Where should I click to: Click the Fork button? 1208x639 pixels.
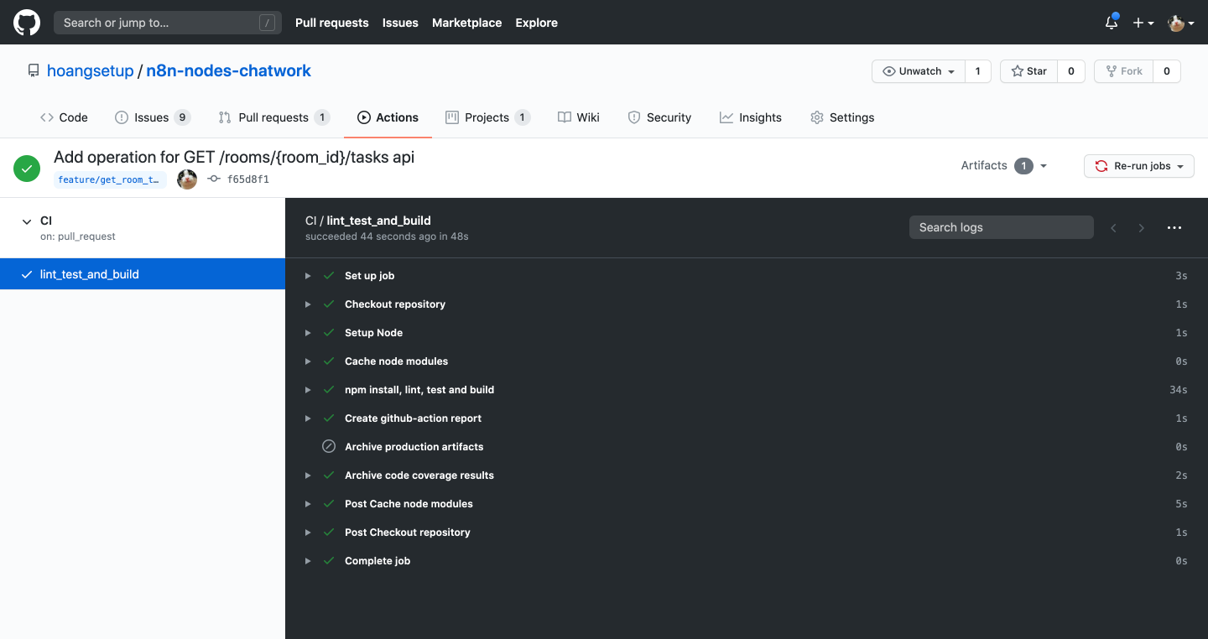click(x=1124, y=71)
